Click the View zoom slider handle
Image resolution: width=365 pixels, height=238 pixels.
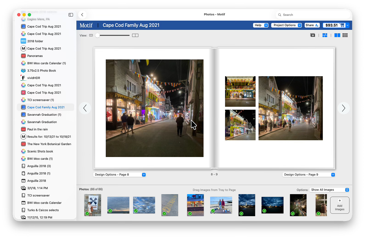98,35
